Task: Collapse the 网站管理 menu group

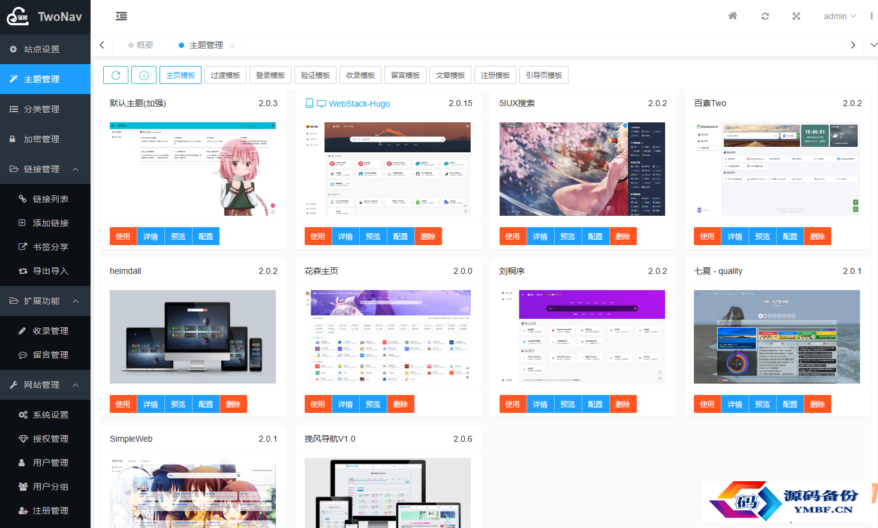Action: tap(45, 385)
